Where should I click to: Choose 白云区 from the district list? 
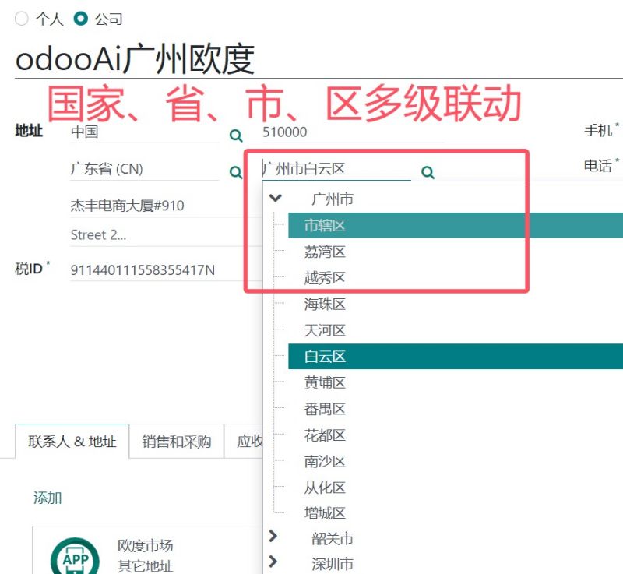coord(456,357)
